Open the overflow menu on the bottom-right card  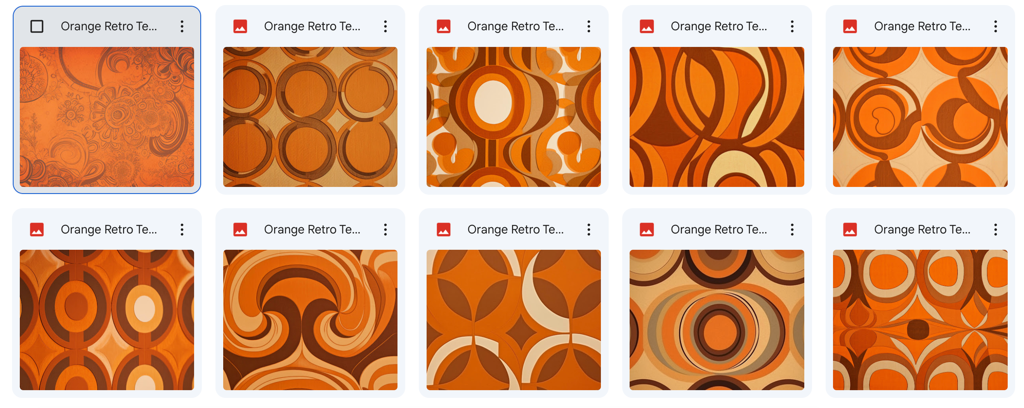996,229
